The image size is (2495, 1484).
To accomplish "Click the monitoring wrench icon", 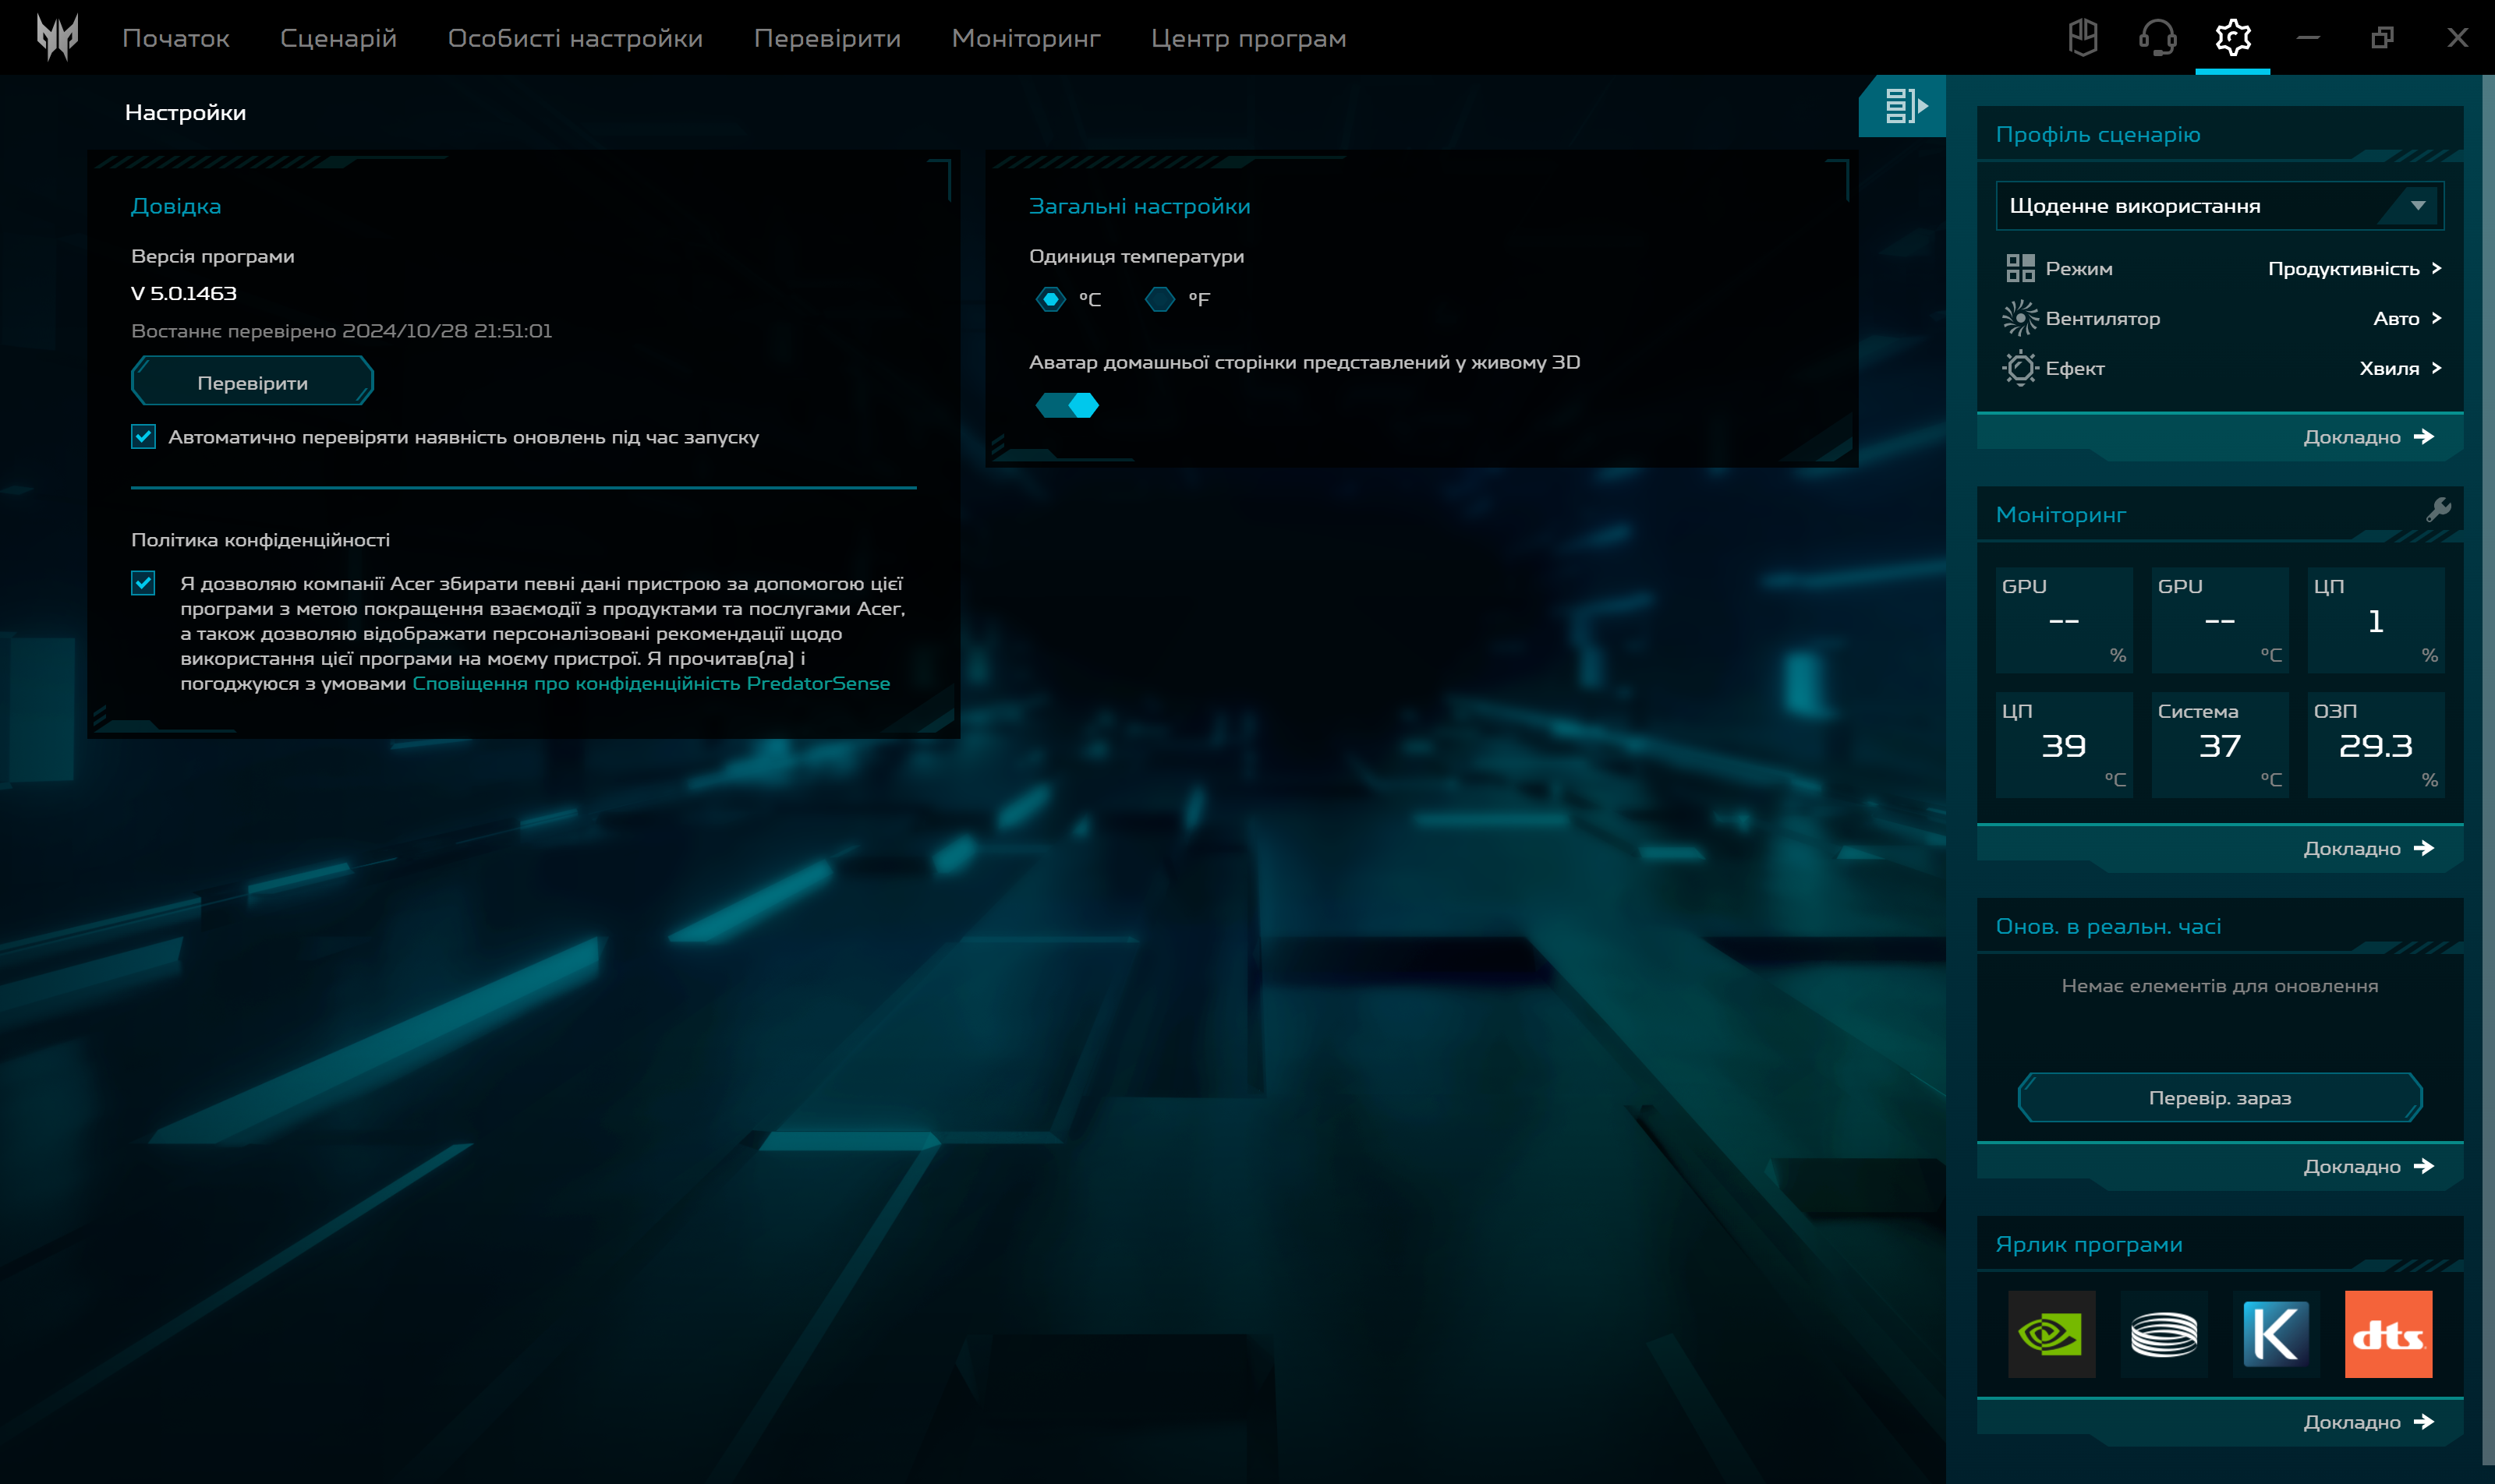I will (2438, 510).
